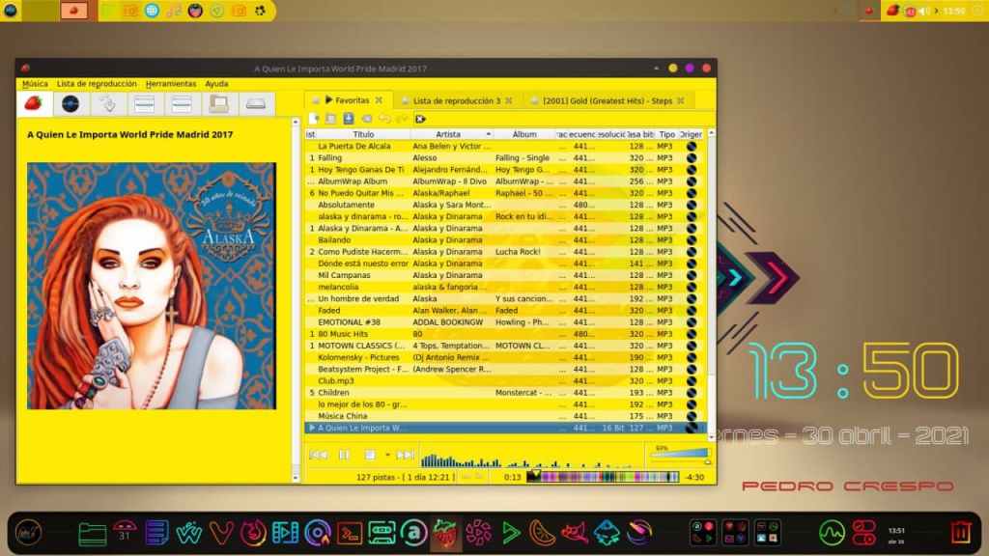Sort by the Título column header
989x556 pixels.
pyautogui.click(x=363, y=134)
